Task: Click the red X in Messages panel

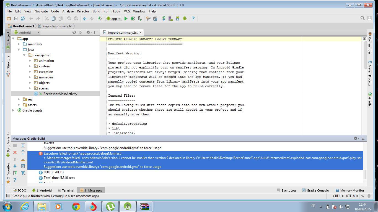Action: click(15, 152)
